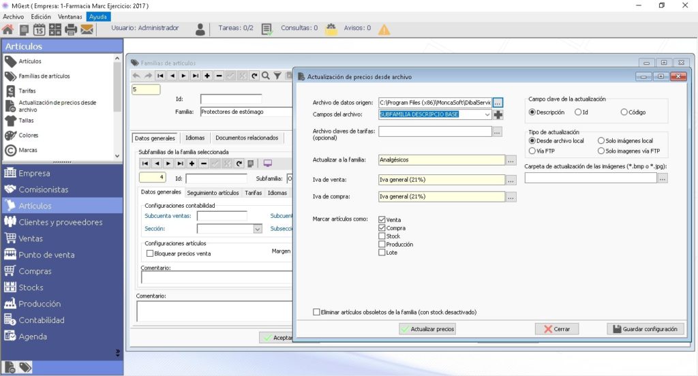Click the Avisos warning triangle icon
Image resolution: width=698 pixels, height=376 pixels.
(384, 30)
